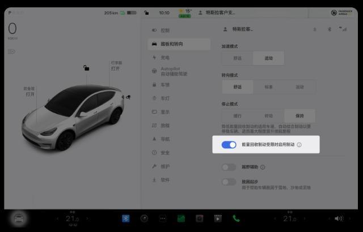This screenshot has width=363, height=232.
Task: Select middle roll option in 停止模式
Action: tap(268, 116)
